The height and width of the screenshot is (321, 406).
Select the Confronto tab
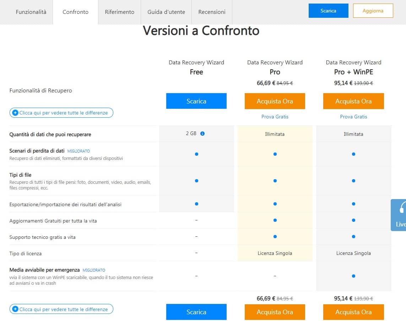tap(75, 12)
